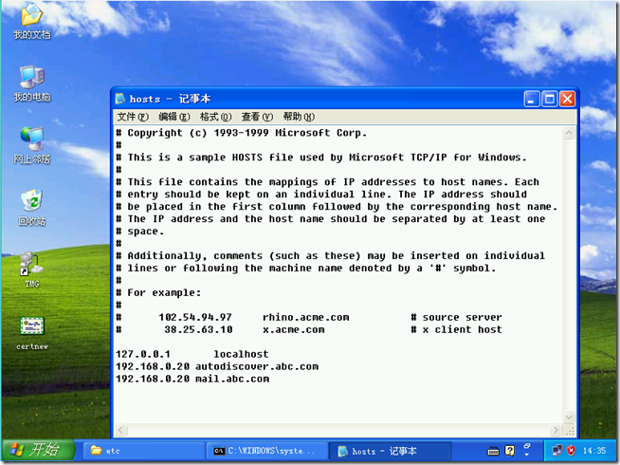620x465 pixels.
Task: Click the window resize grip corner
Action: [x=570, y=430]
